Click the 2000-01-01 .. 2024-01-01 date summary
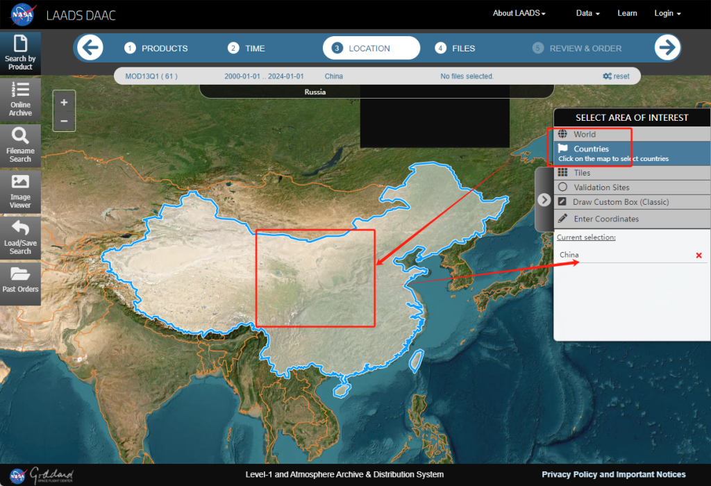Screen dimensions: 711x486 point(264,76)
